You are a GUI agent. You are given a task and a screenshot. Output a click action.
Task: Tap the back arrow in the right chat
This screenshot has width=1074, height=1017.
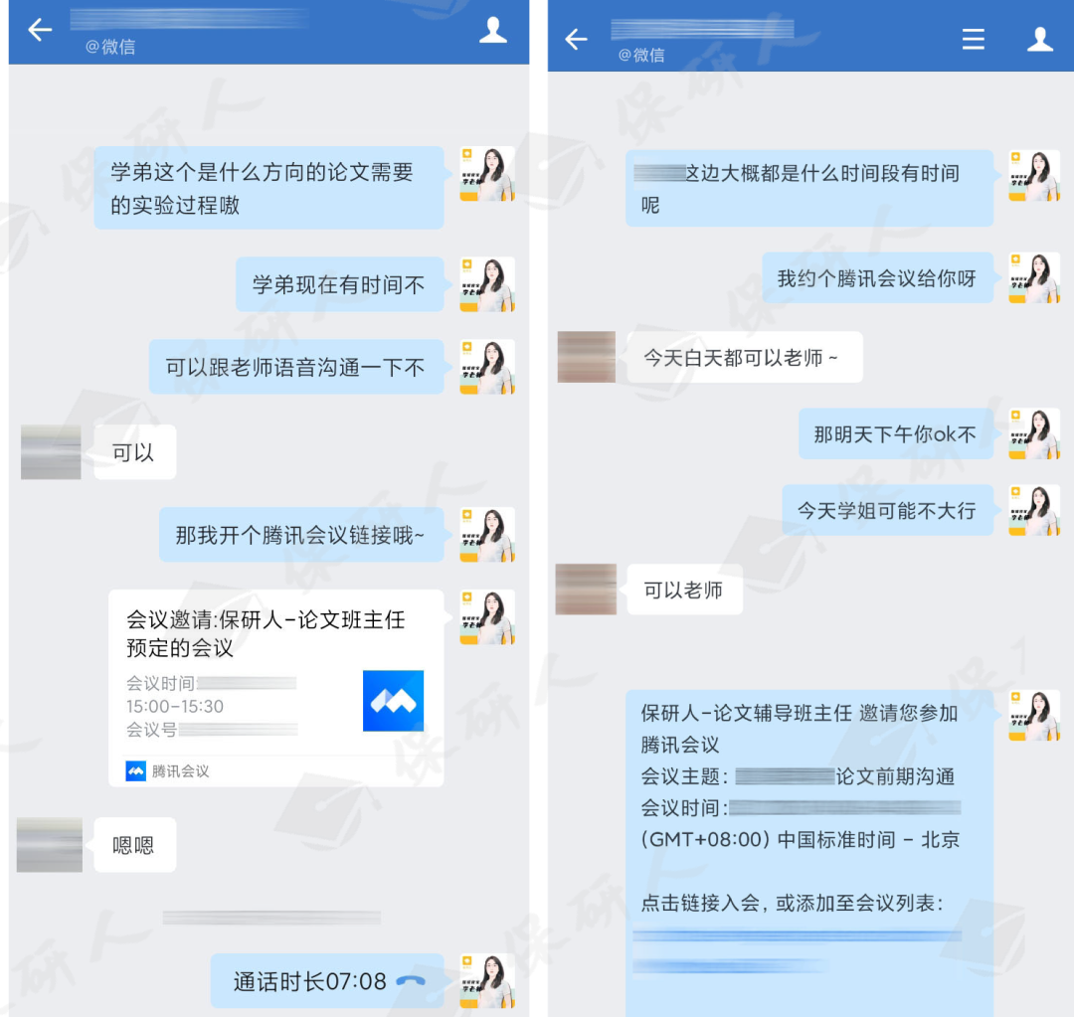click(x=576, y=39)
